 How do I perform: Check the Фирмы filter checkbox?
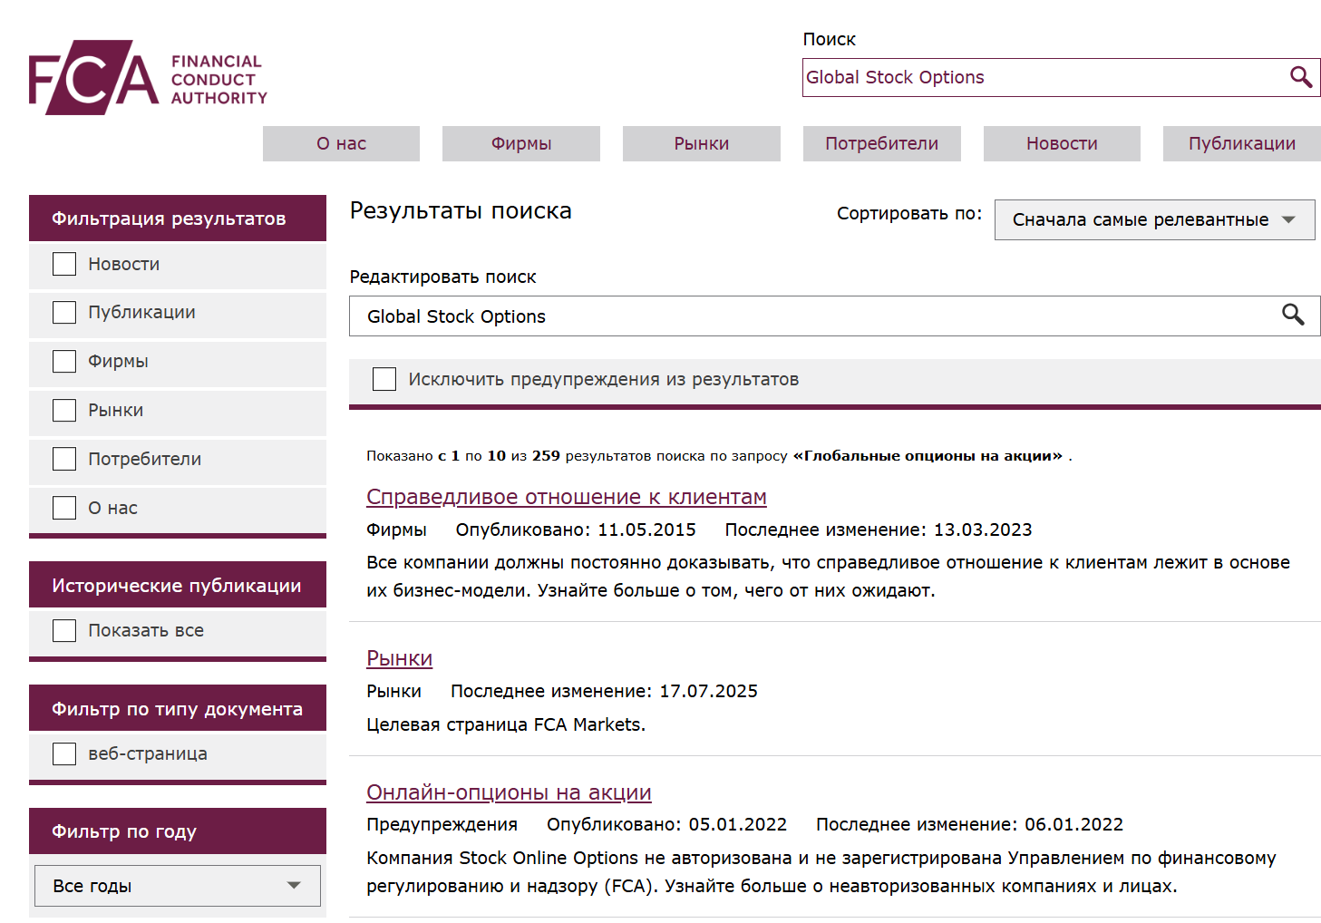point(64,362)
